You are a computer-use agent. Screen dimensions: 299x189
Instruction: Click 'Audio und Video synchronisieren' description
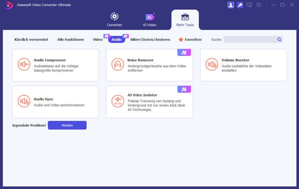pos(59,105)
